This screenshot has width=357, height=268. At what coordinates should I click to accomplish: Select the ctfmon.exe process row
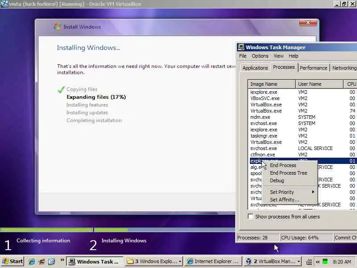303,155
